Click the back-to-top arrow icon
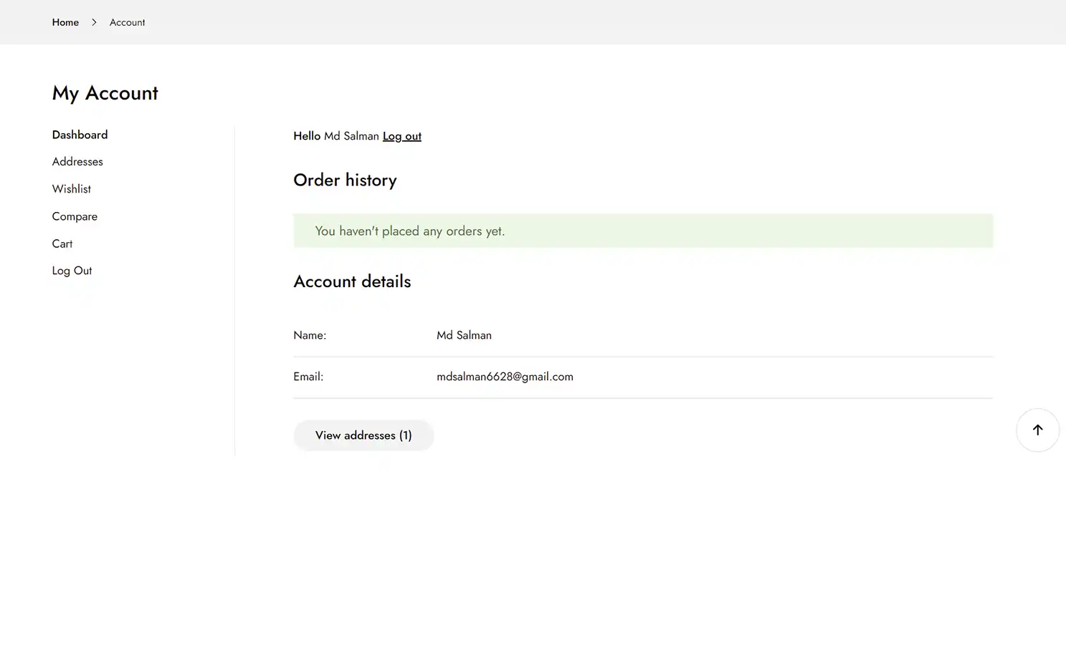Viewport: 1066px width, 661px height. tap(1037, 430)
